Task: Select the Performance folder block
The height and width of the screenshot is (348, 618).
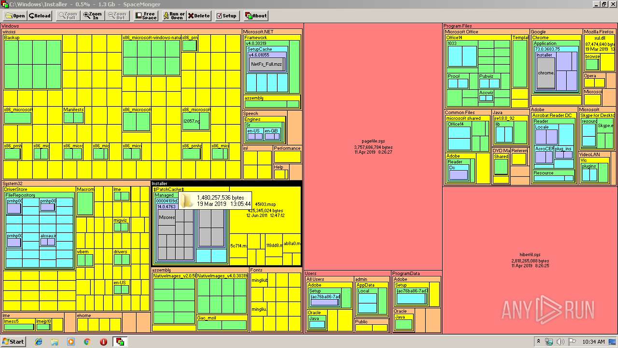Action: point(288,155)
